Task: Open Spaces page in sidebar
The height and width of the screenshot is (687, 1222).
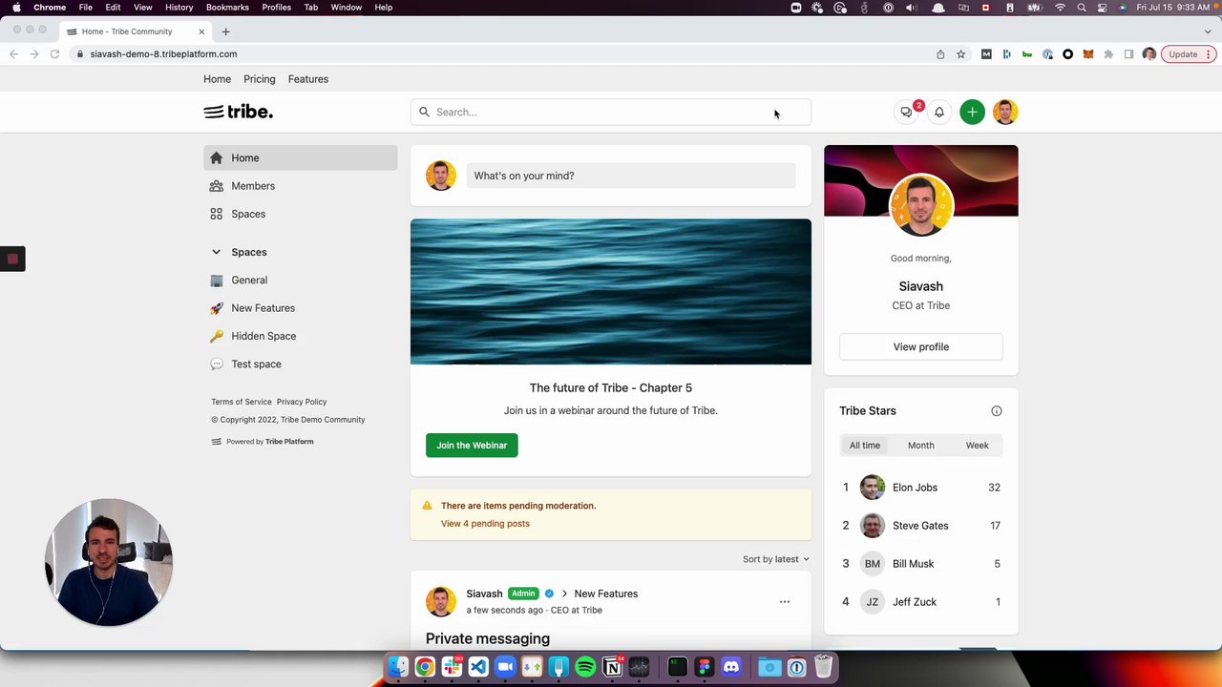Action: (x=301, y=214)
